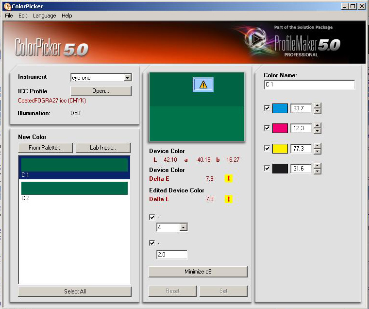Click the Illumination value D50
369x309 pixels.
click(x=75, y=113)
